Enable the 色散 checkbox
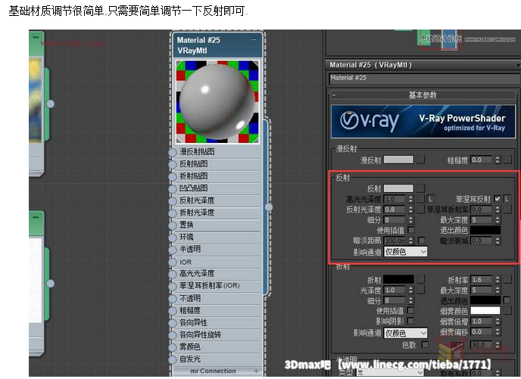The height and width of the screenshot is (379, 521). pyautogui.click(x=425, y=344)
